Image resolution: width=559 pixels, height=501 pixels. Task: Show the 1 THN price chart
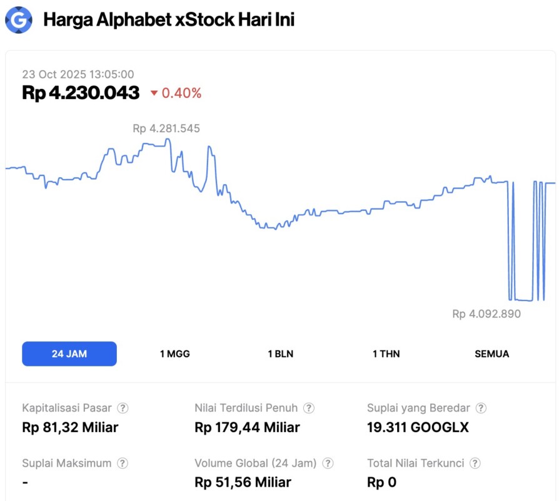(x=386, y=354)
